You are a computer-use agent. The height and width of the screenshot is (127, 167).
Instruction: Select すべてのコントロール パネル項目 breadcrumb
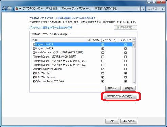point(40,9)
